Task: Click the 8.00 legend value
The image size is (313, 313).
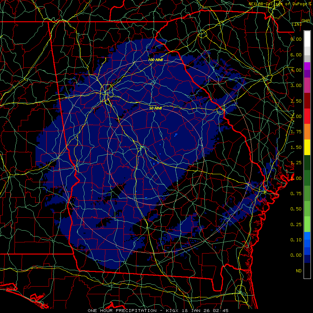Action: point(296,39)
